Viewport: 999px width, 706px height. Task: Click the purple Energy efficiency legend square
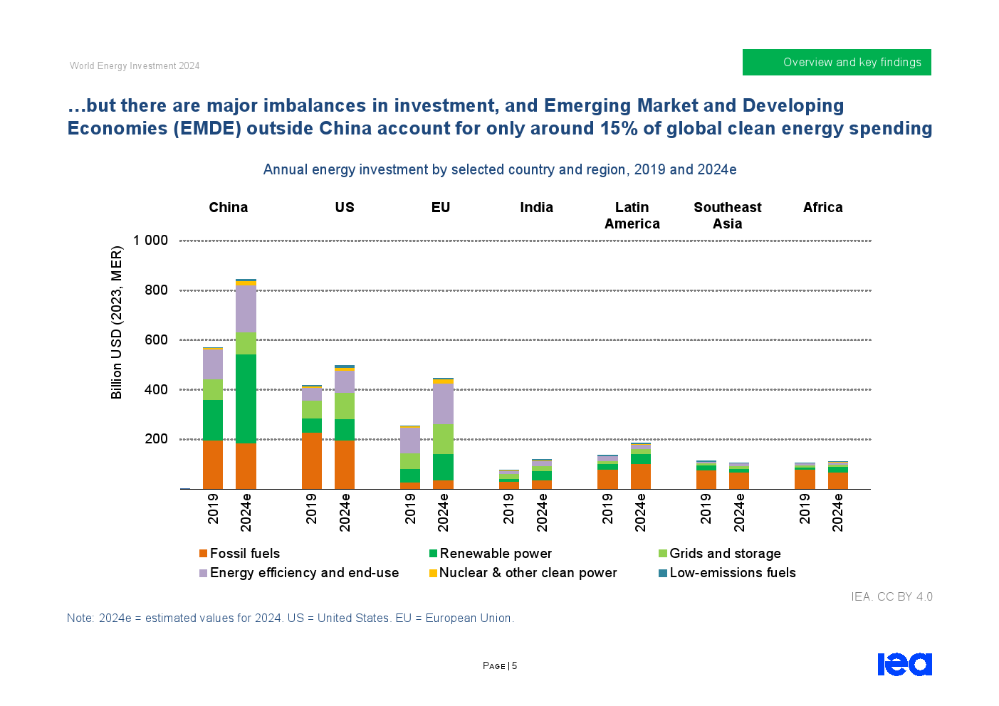pyautogui.click(x=204, y=573)
